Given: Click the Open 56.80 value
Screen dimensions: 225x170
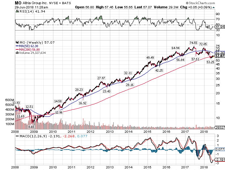Looking at the screenshot, I should 85,7.
